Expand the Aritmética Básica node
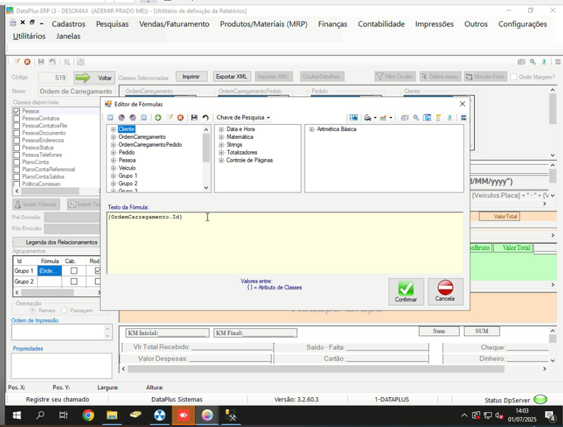Viewport: 563px width, 427px height. click(311, 129)
